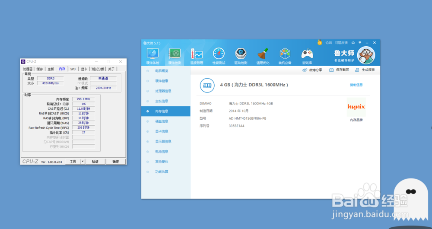The image size is (432, 229).
Task: Switch to CPU-Z 内存 tab
Action: (x=62, y=69)
